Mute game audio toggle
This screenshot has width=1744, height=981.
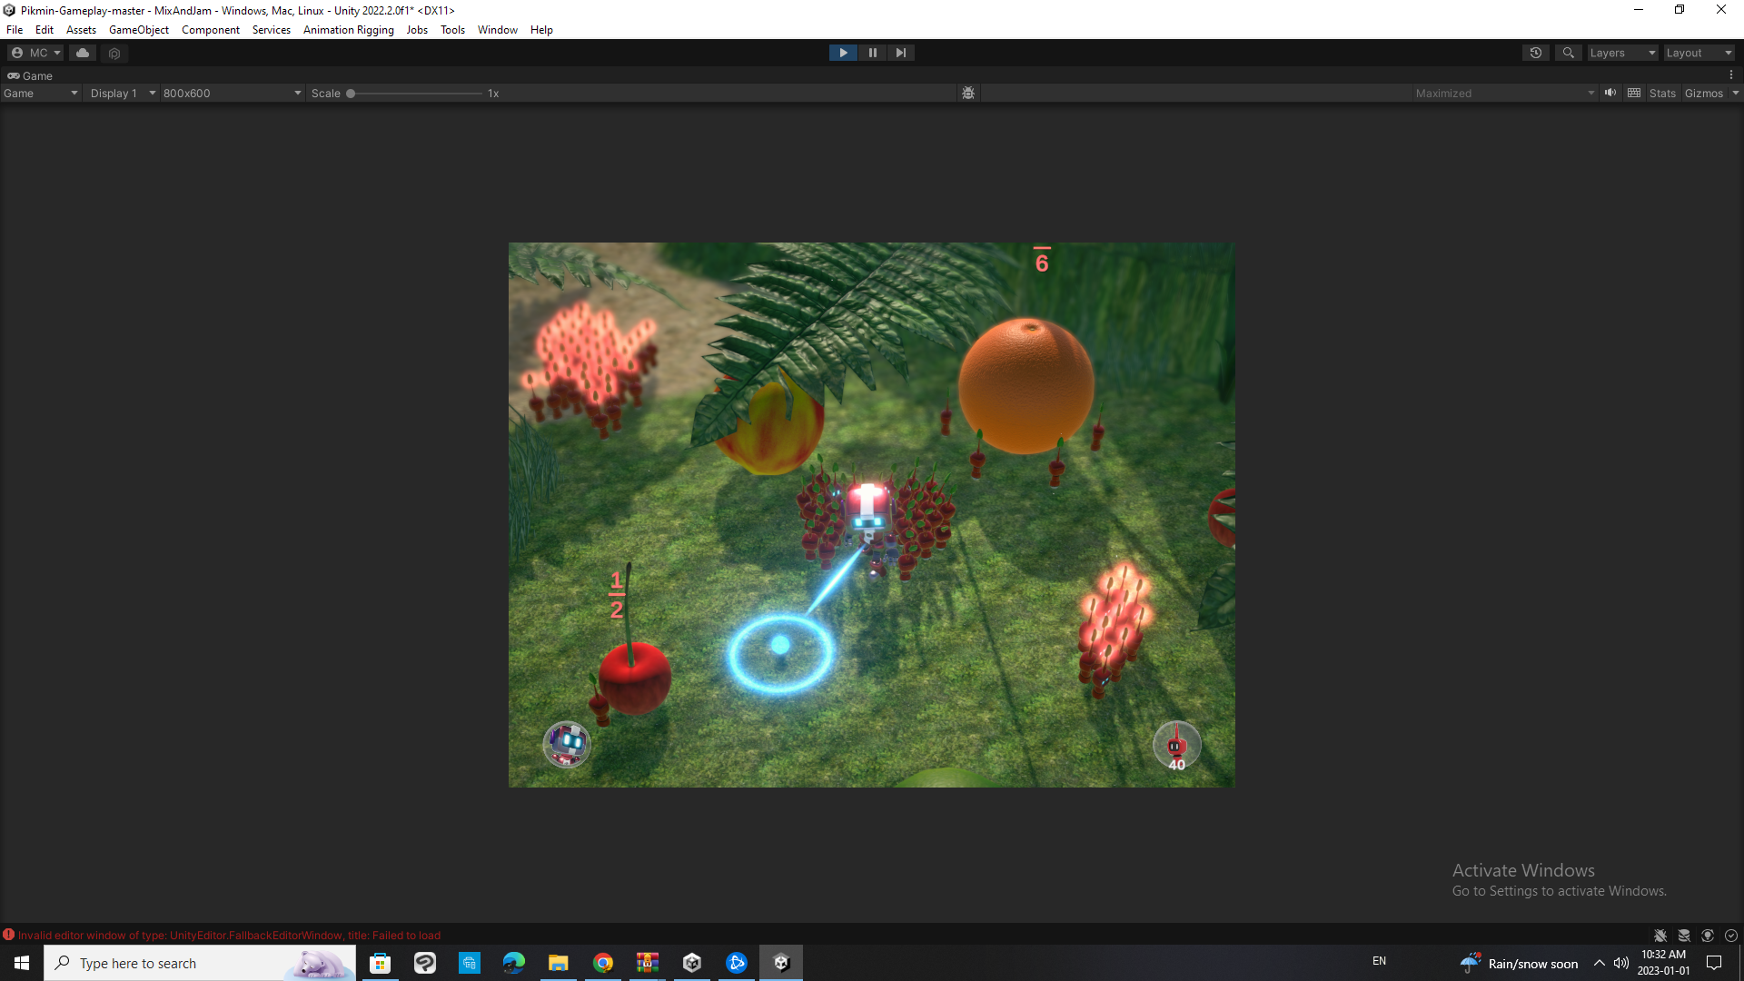(x=1610, y=93)
